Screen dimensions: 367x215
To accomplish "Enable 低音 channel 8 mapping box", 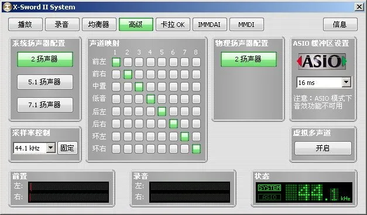I will (x=196, y=99).
